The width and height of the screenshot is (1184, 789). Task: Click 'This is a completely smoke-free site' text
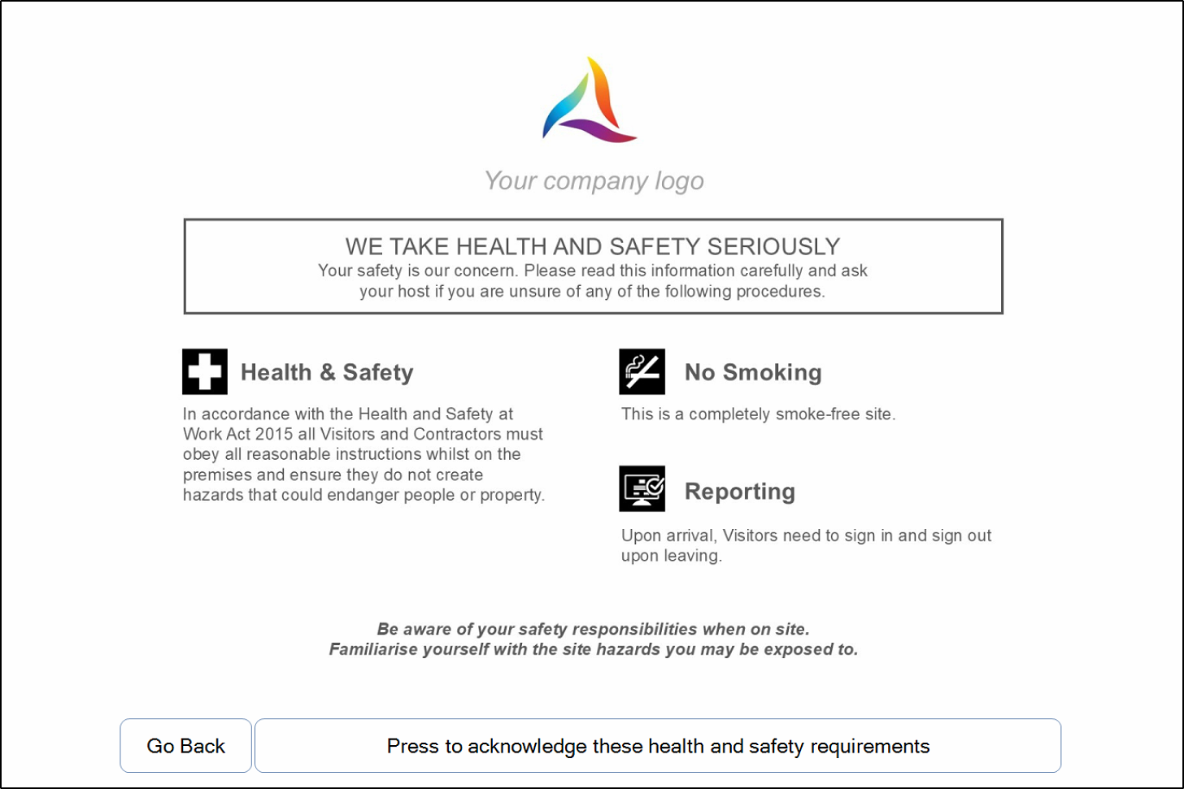tap(759, 414)
